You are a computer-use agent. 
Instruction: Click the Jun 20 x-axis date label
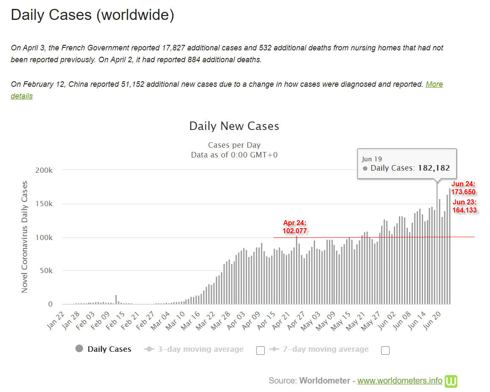(432, 321)
